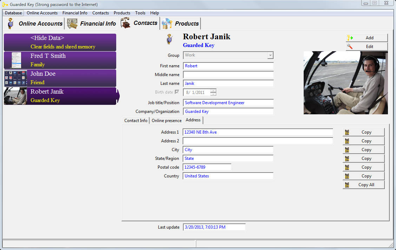The image size is (396, 250).
Task: Click the Last name field with Janik
Action: pyautogui.click(x=228, y=83)
